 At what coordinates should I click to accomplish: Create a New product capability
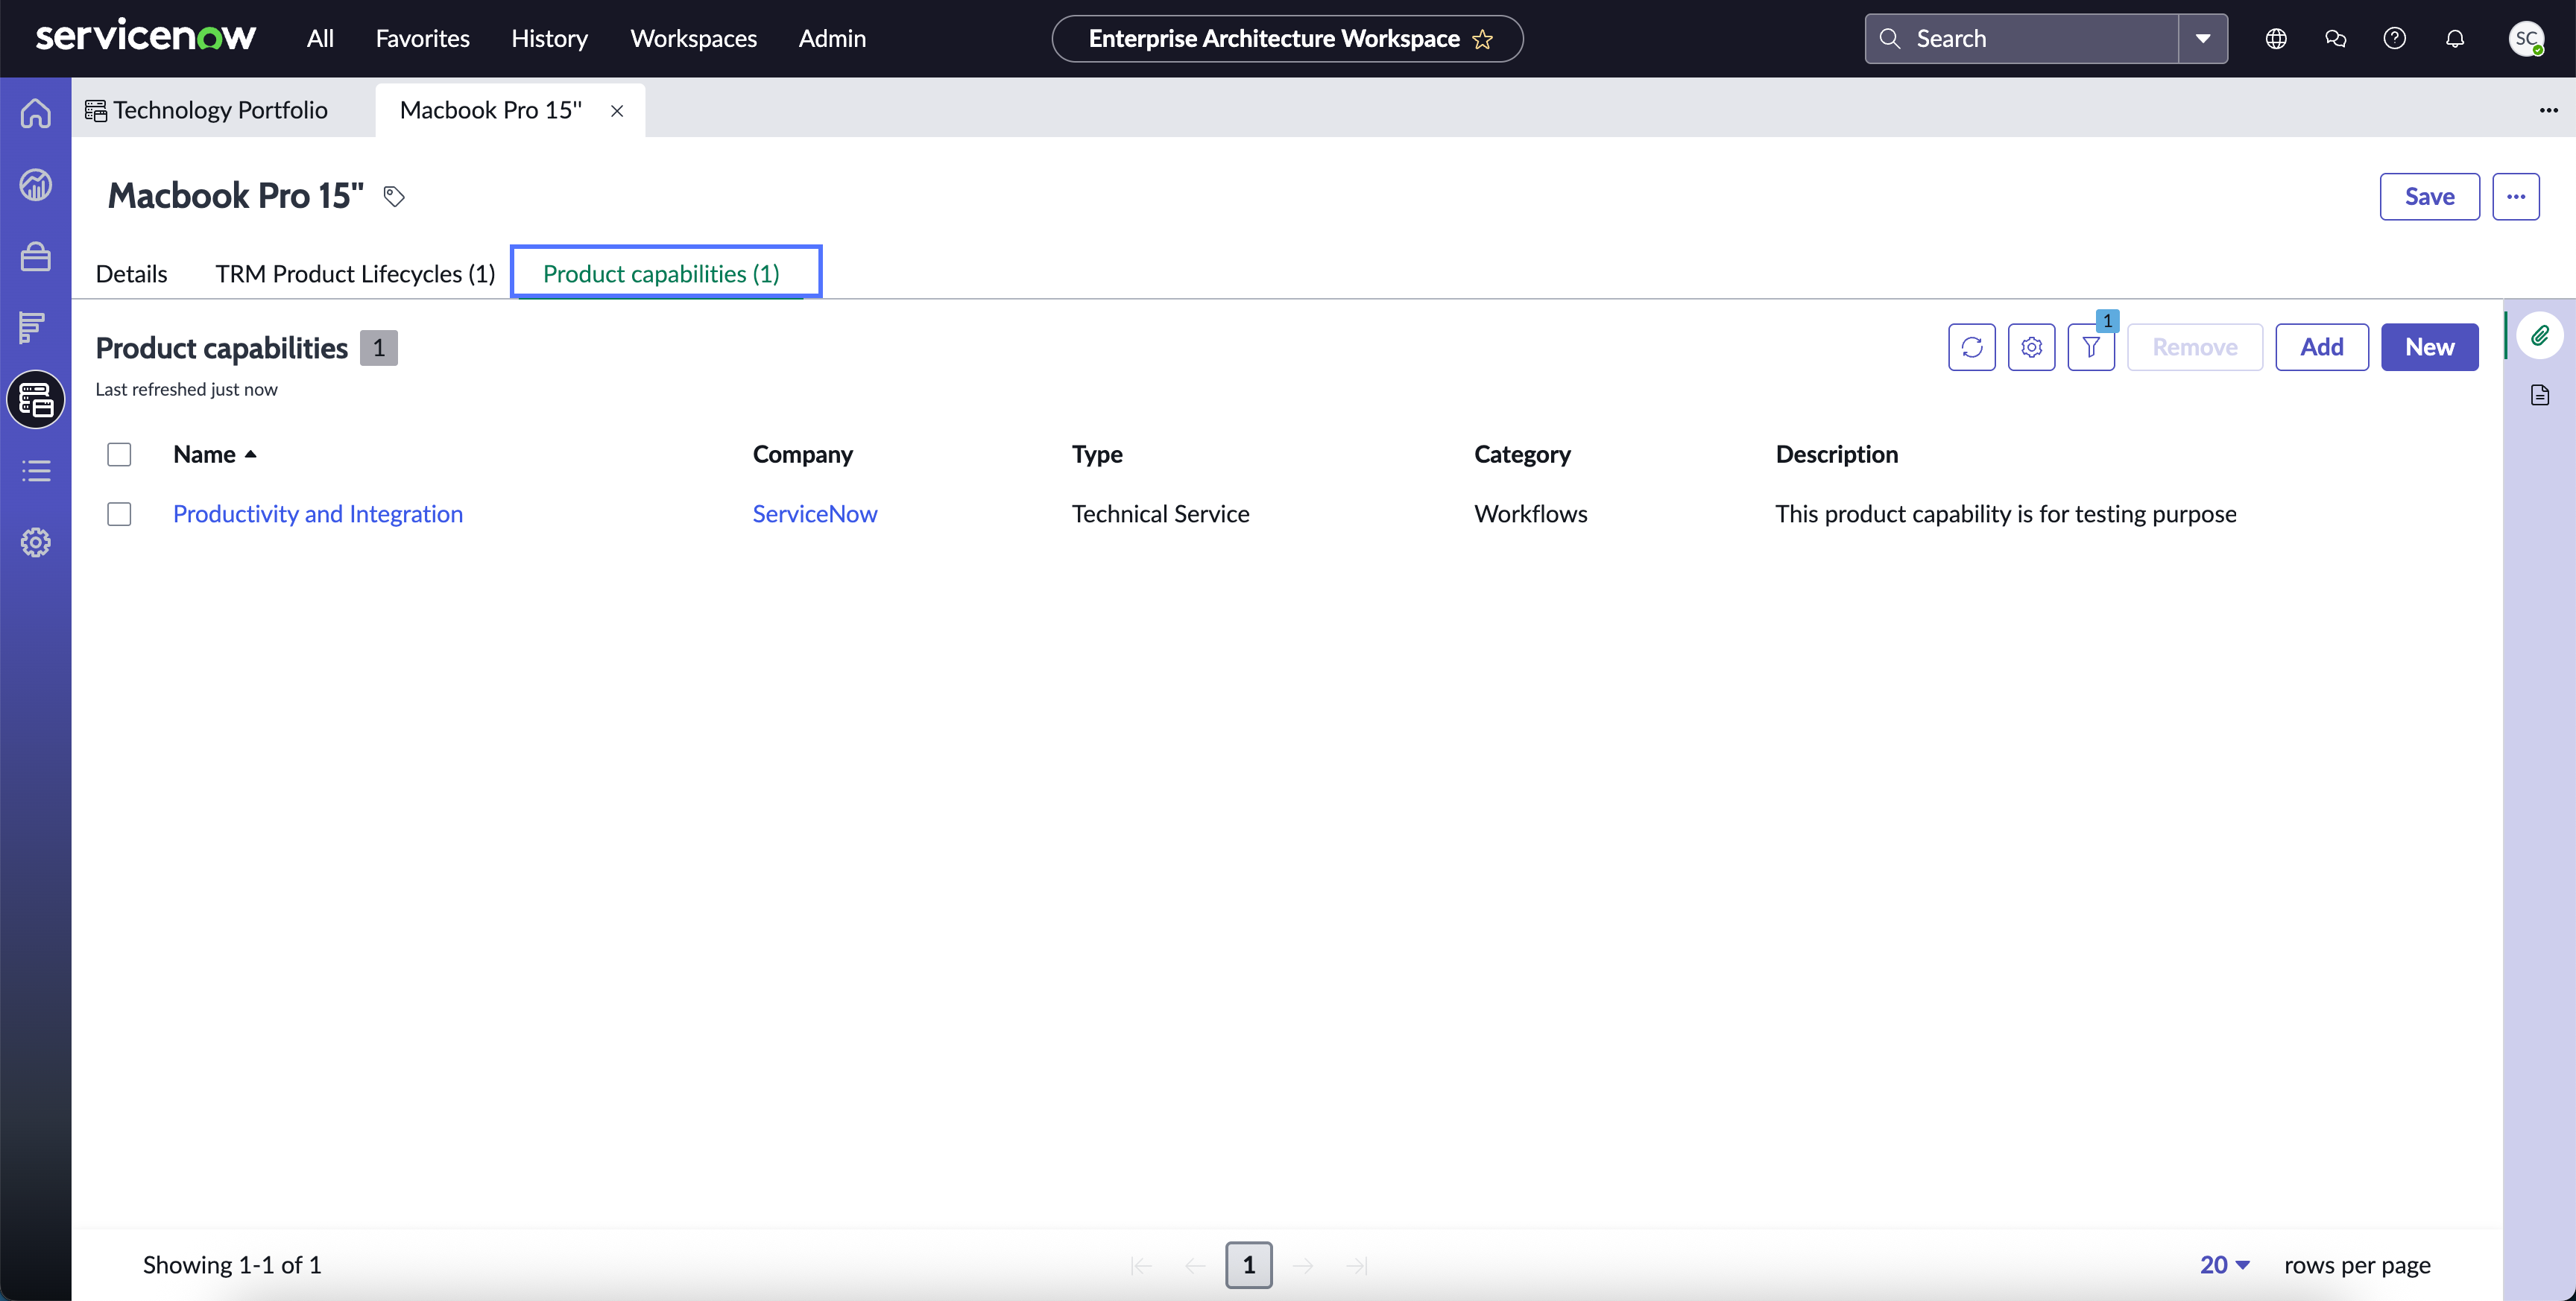(x=2429, y=347)
